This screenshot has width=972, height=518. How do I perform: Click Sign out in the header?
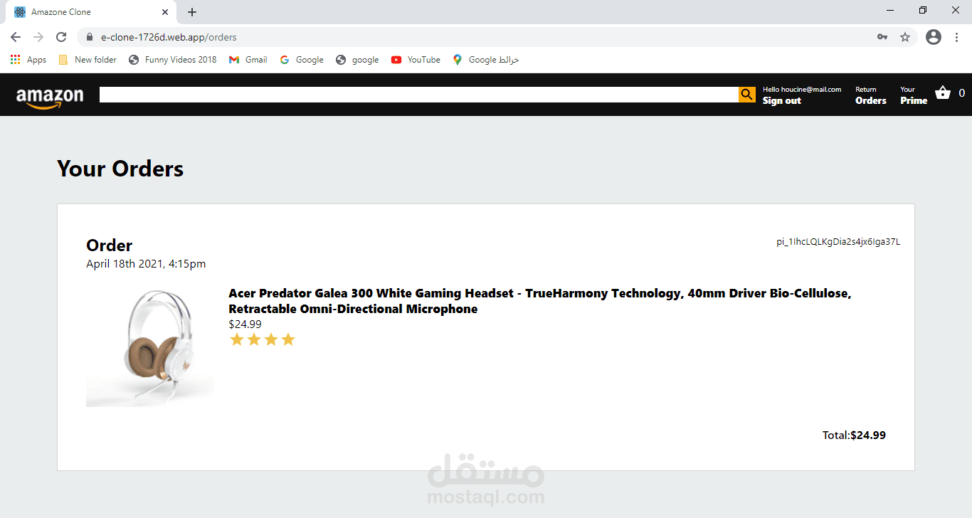pyautogui.click(x=782, y=100)
